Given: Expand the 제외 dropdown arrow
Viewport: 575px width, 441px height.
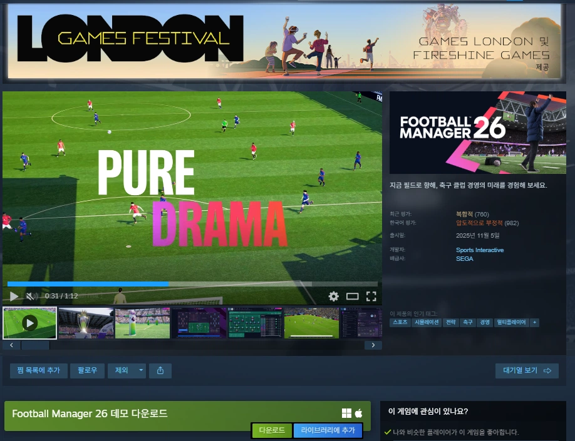Looking at the screenshot, I should click(141, 370).
